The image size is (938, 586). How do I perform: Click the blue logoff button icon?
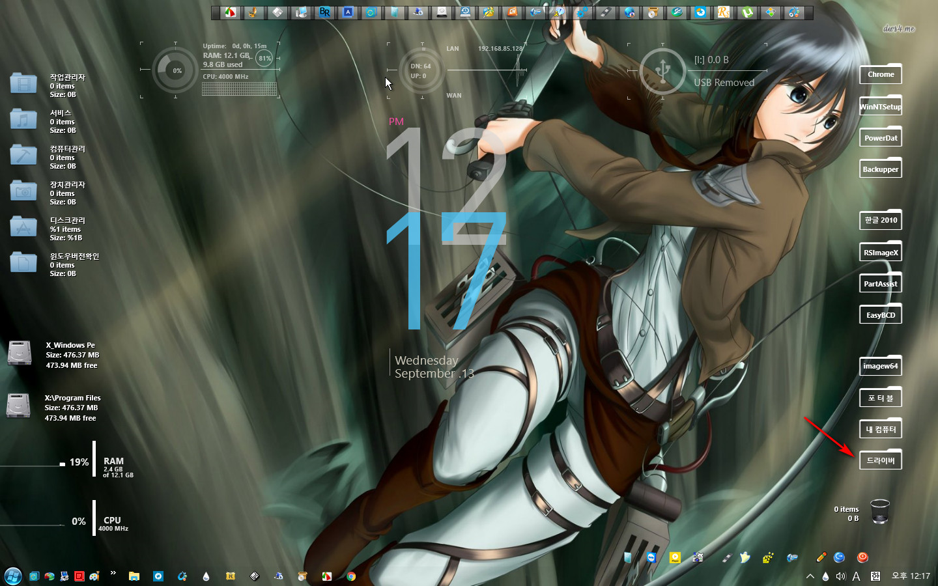click(x=839, y=557)
